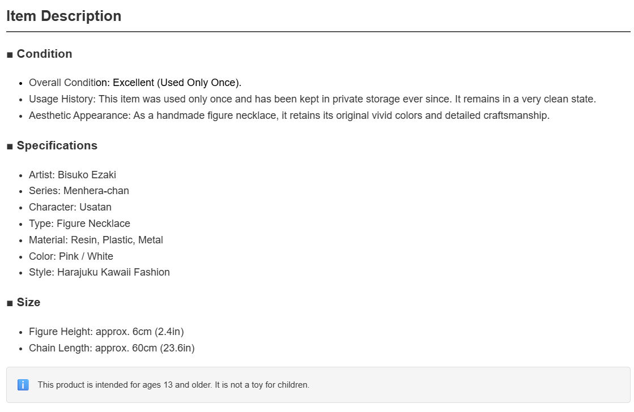Click the Specifications section heading
634x412 pixels.
click(57, 145)
